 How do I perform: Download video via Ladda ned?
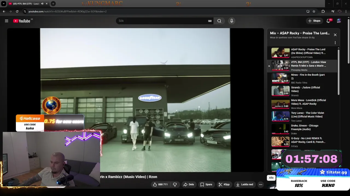(x=245, y=185)
